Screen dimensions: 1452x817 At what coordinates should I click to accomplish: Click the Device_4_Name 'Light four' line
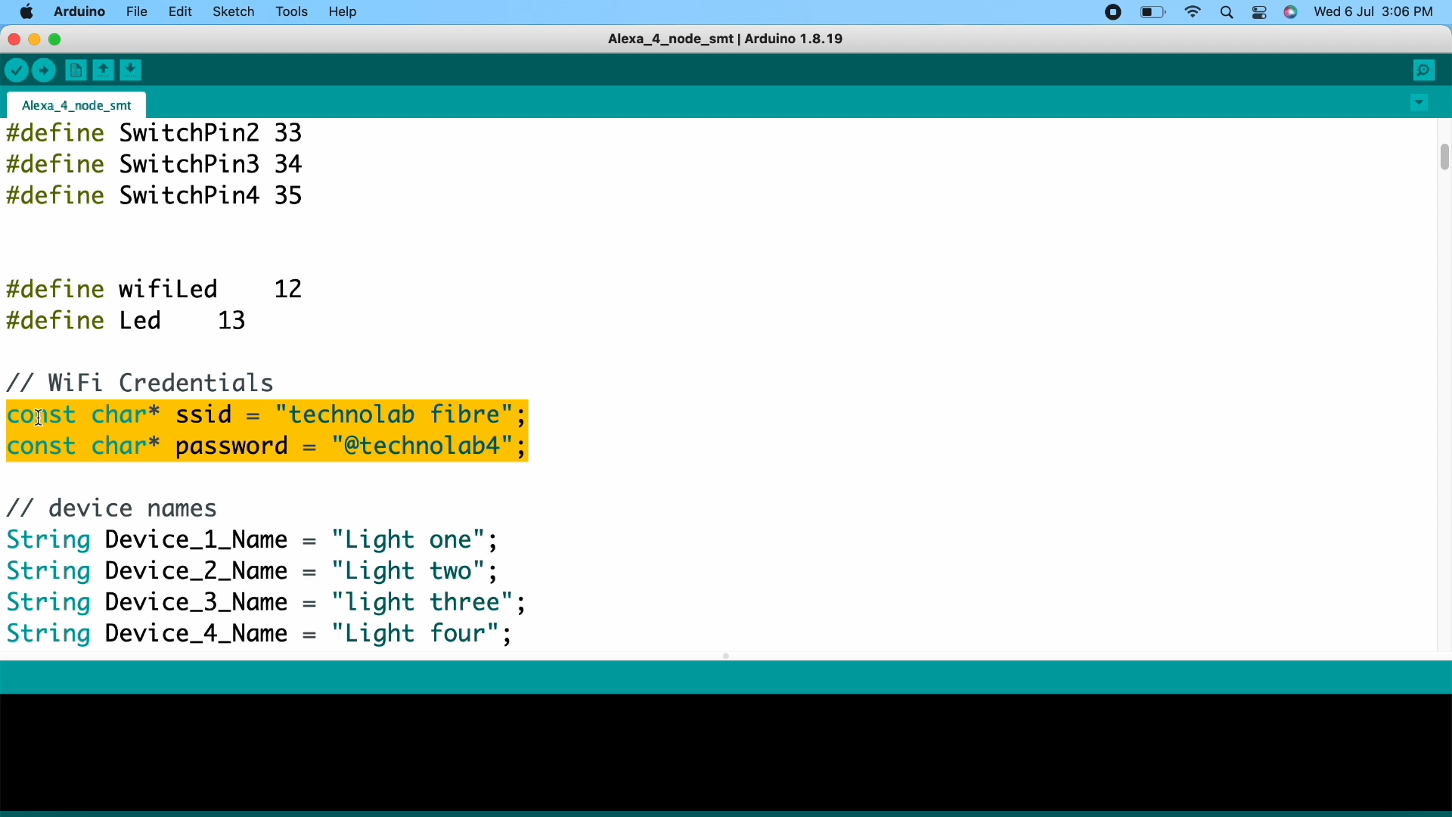click(x=259, y=635)
